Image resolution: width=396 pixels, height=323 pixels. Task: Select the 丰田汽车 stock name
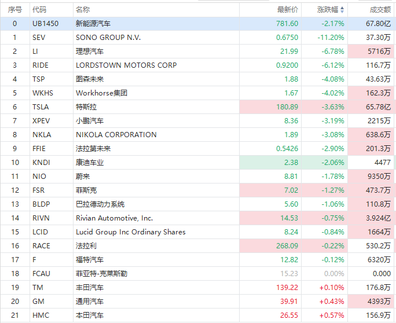click(90, 288)
